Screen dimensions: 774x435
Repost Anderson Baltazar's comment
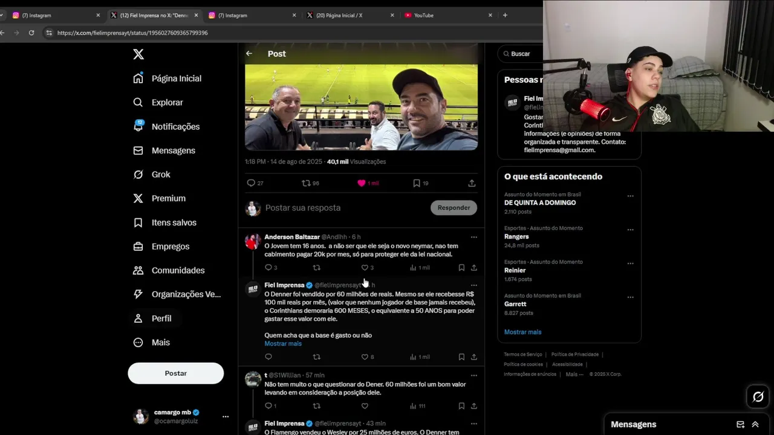316,268
